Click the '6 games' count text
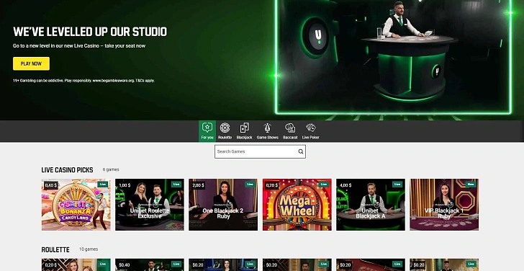This screenshot has height=271, width=524. 111,169
